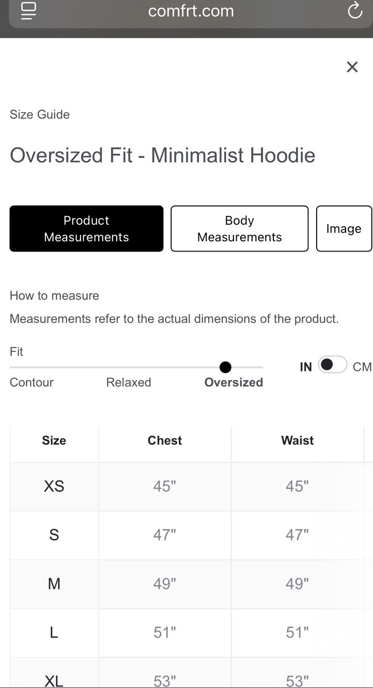373x688 pixels.
Task: Click the Chest column header
Action: tap(165, 440)
